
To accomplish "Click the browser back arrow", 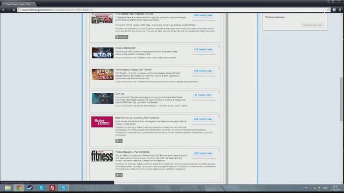I will (3, 10).
